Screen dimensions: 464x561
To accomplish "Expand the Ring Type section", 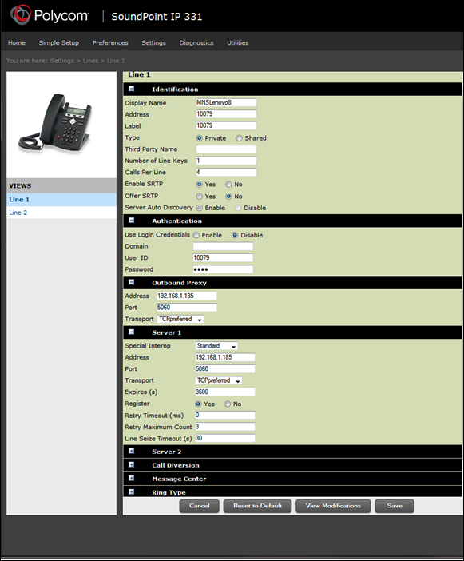I will click(x=131, y=492).
